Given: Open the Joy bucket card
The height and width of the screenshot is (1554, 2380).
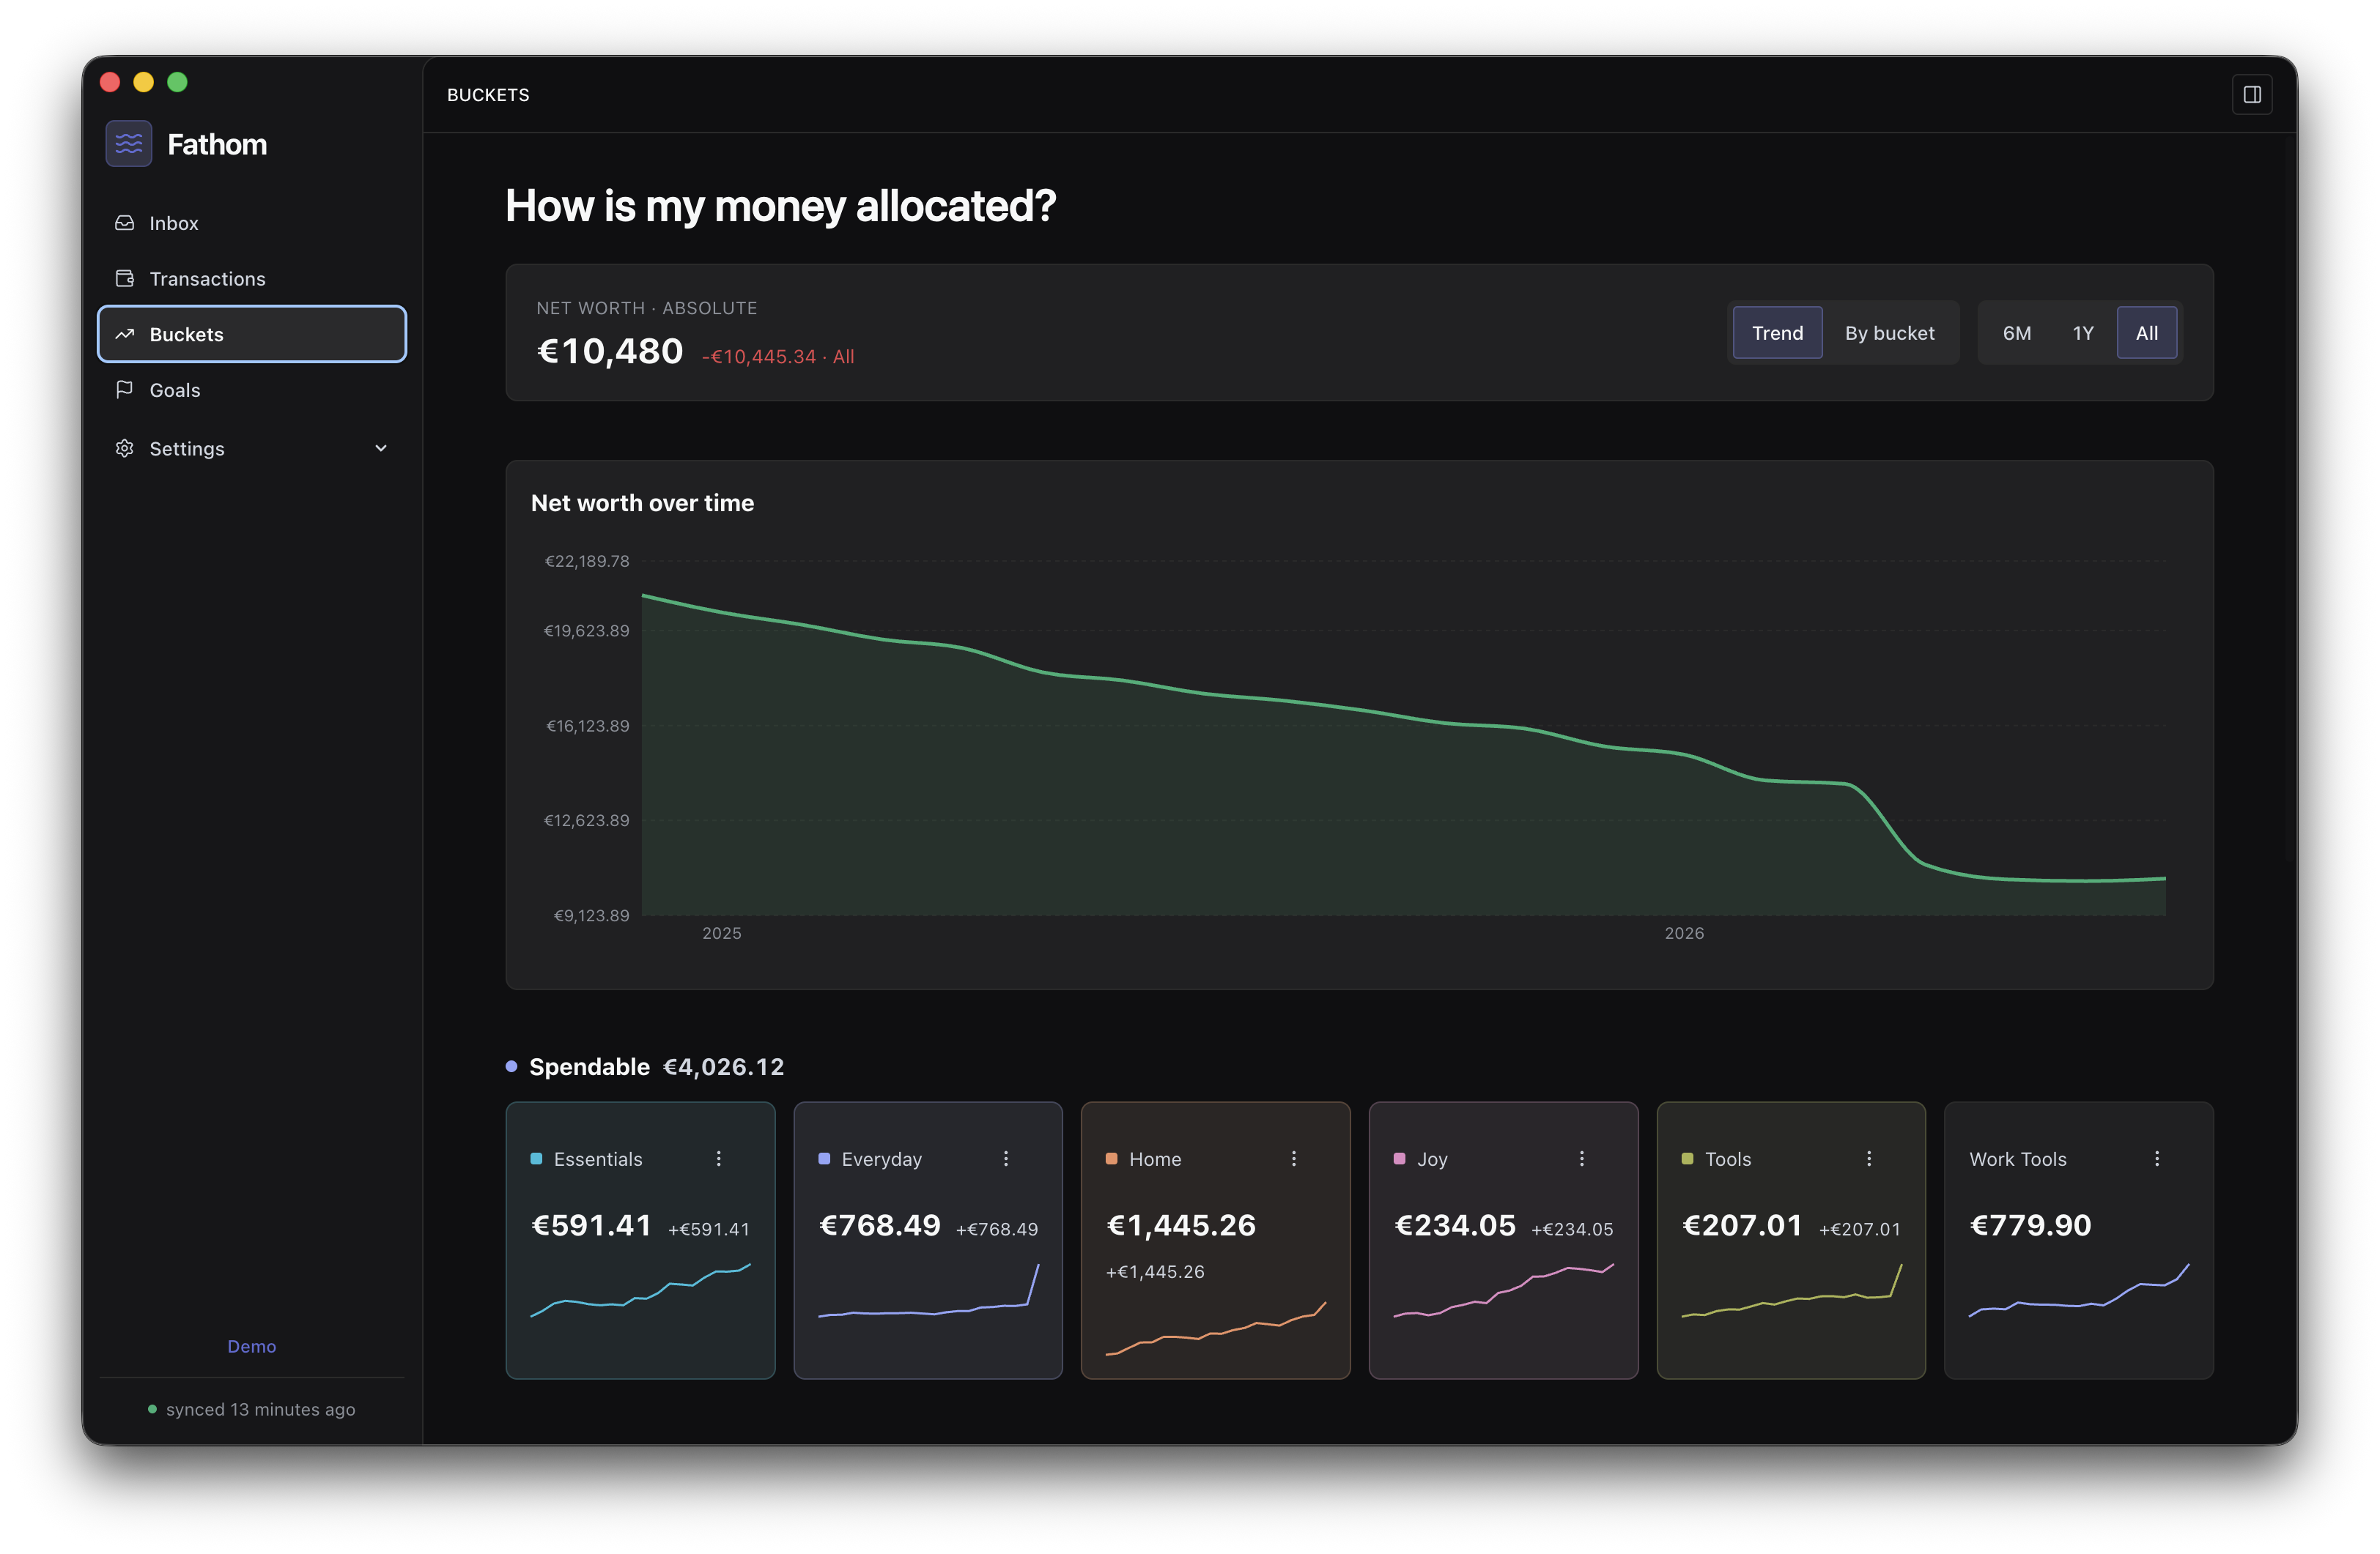Looking at the screenshot, I should coord(1503,1241).
